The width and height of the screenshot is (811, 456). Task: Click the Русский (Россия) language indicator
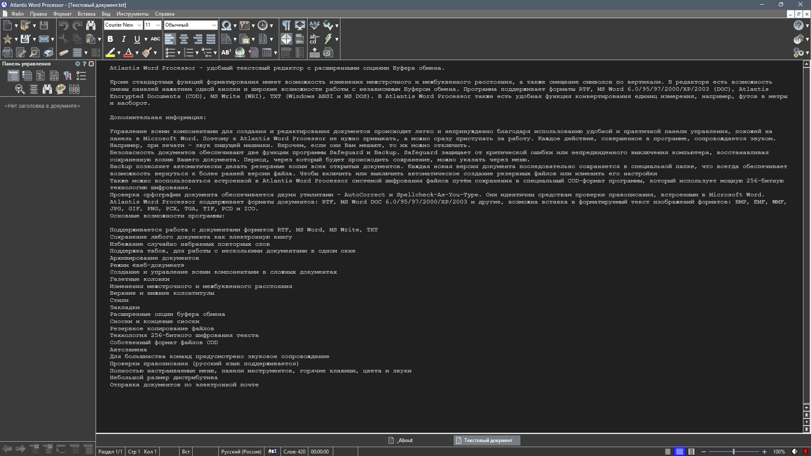pyautogui.click(x=241, y=452)
